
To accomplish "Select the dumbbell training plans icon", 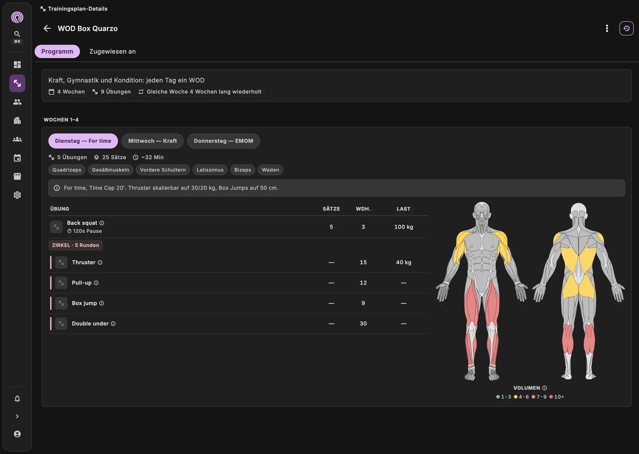I will pyautogui.click(x=17, y=83).
